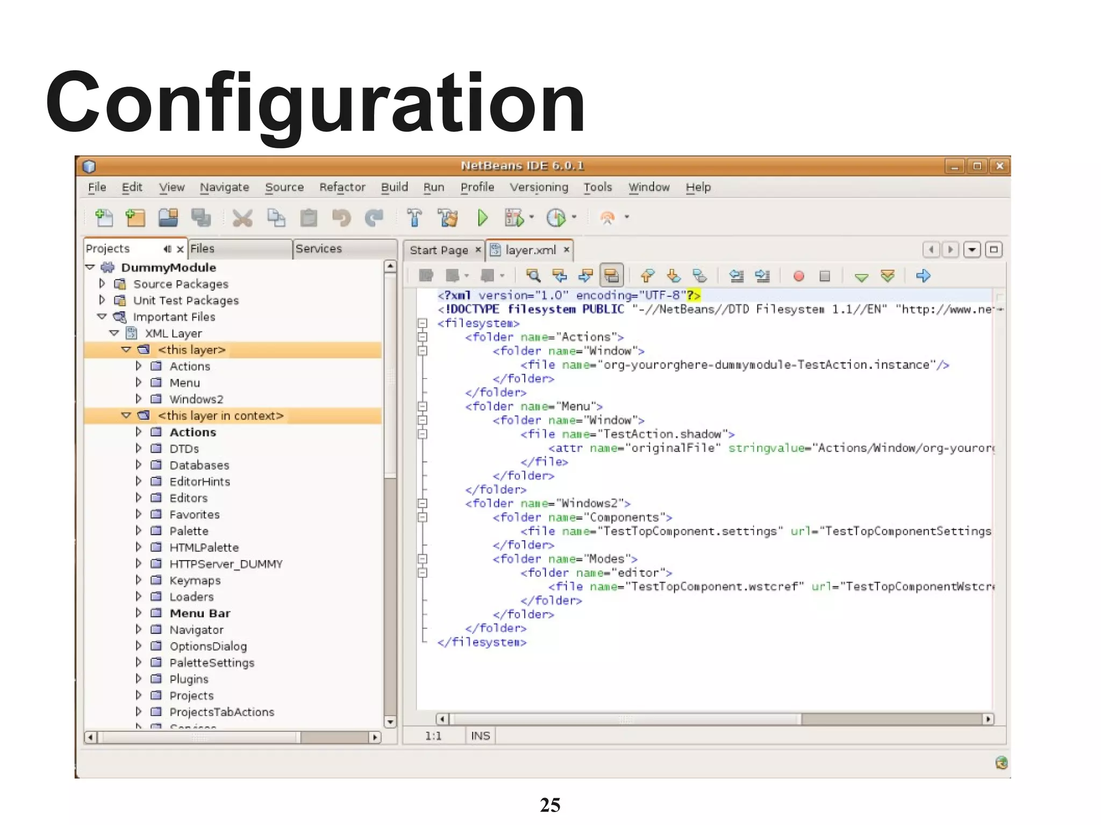Collapse <this layer in context> node

pyautogui.click(x=126, y=415)
